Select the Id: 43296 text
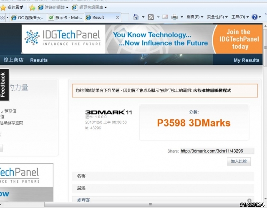The image size is (267, 208). coord(93,128)
